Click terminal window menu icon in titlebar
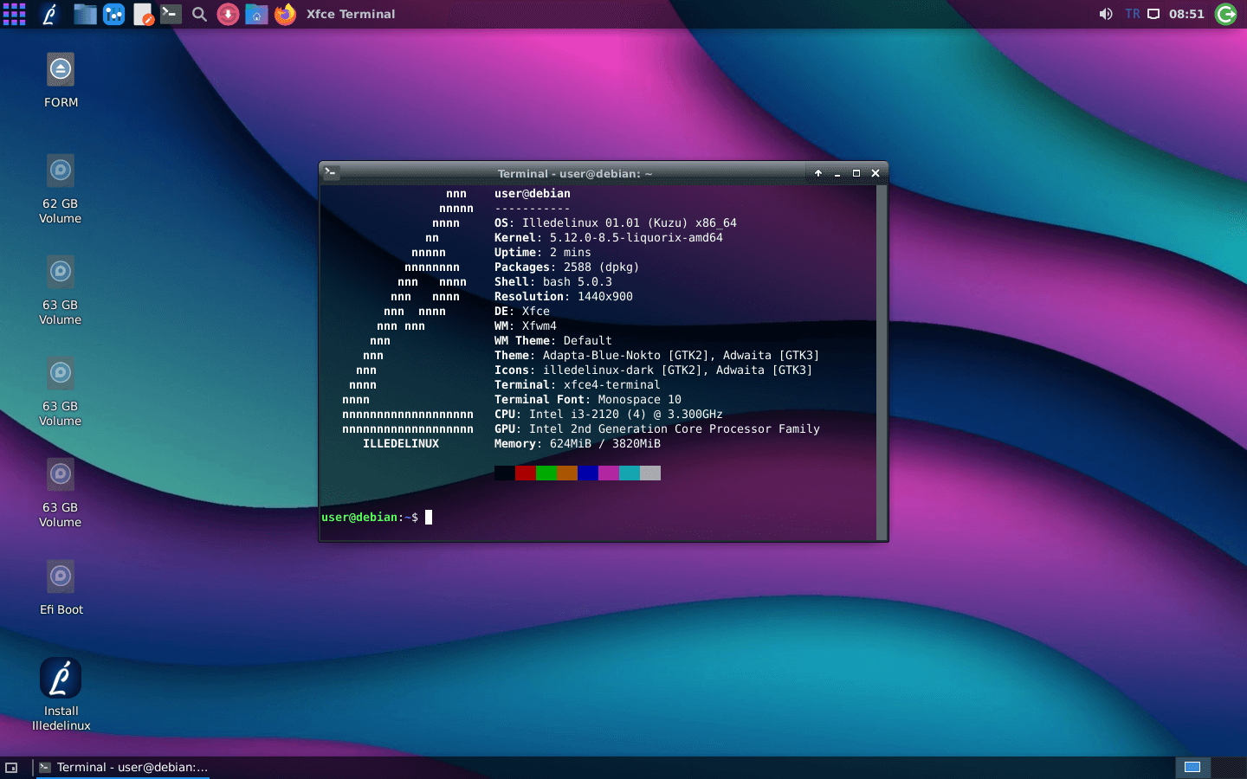This screenshot has width=1247, height=779. 331,172
